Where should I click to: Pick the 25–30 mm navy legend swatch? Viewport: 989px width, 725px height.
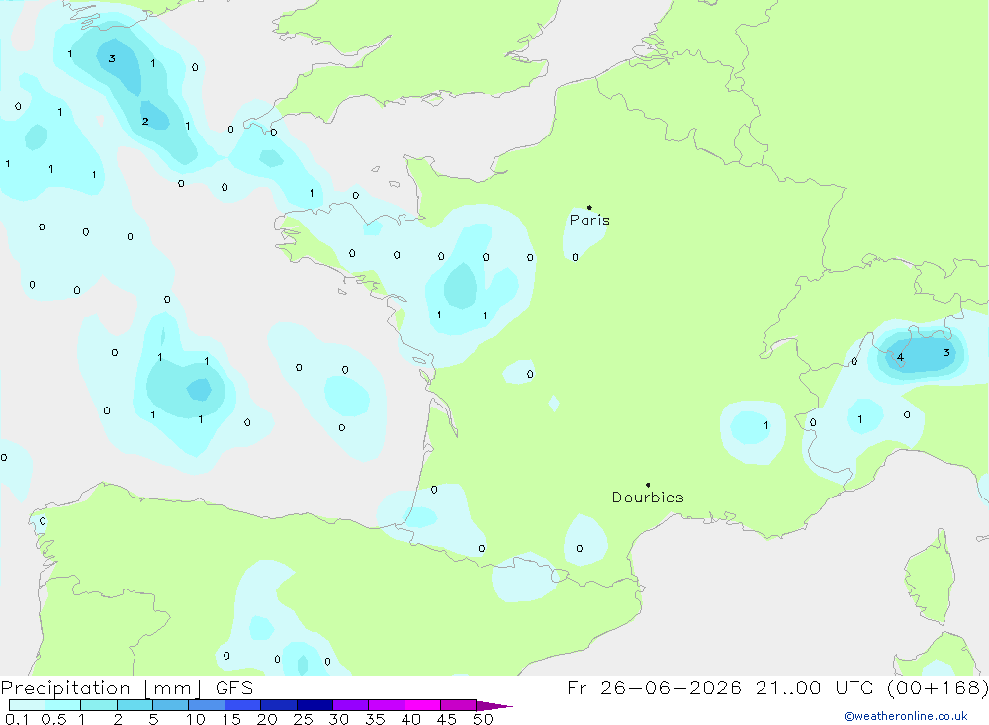tap(315, 705)
